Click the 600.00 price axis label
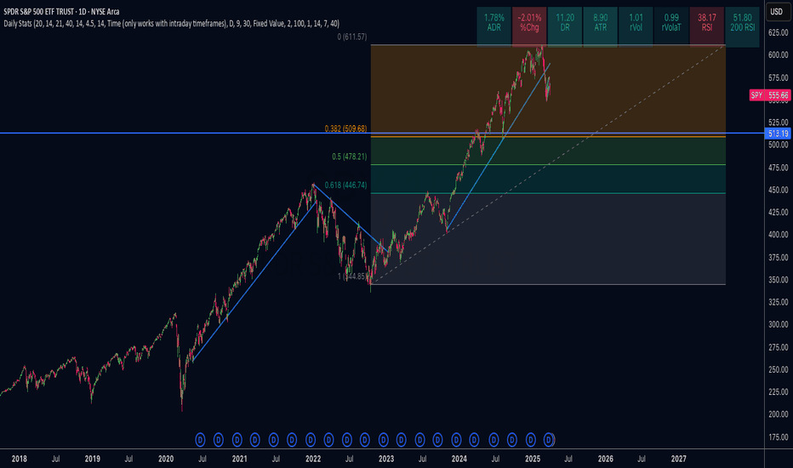Screen dimensions: 793x468 click(x=779, y=55)
